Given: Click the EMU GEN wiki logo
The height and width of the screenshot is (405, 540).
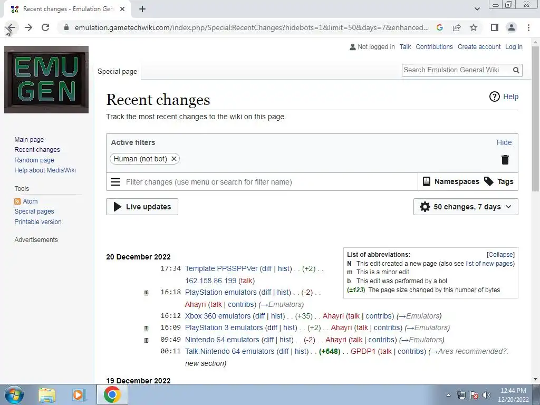Looking at the screenshot, I should point(46,80).
